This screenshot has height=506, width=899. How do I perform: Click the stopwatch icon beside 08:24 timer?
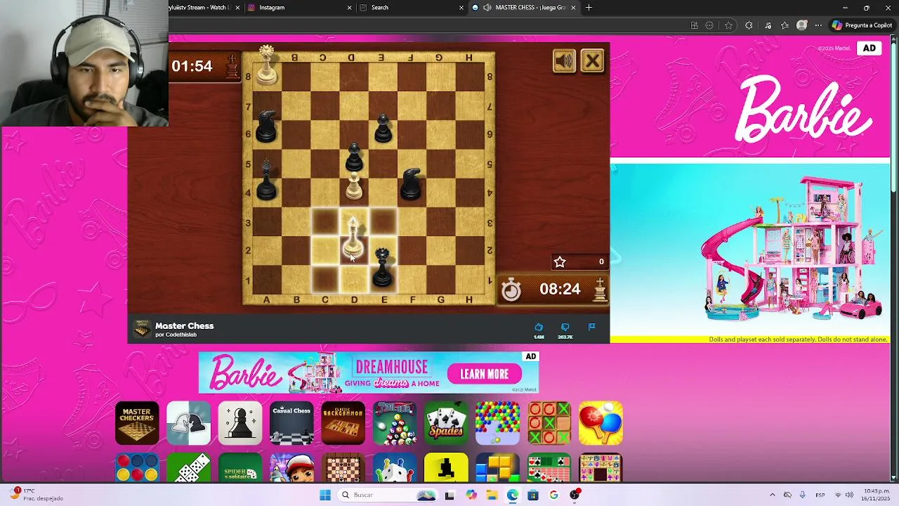pos(511,290)
